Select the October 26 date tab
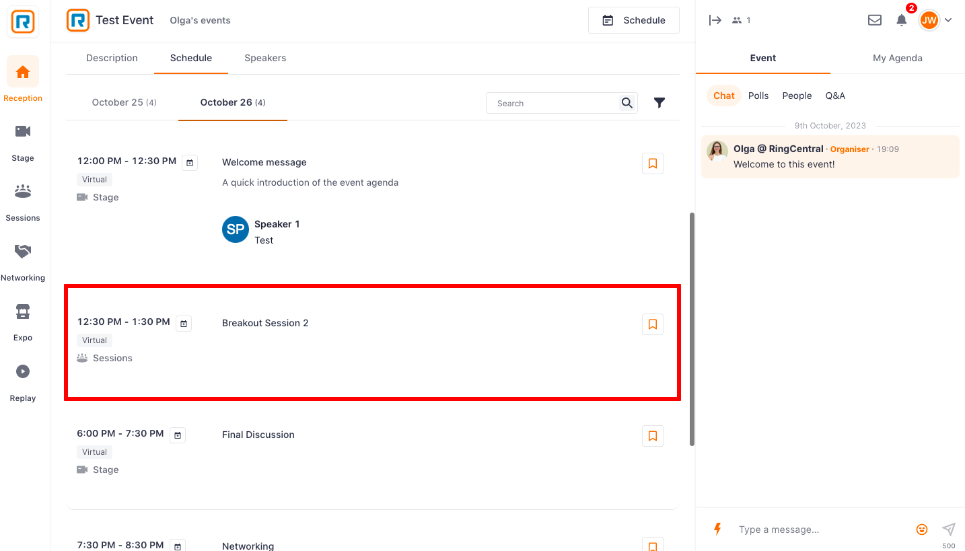The height and width of the screenshot is (551, 965). coord(233,102)
